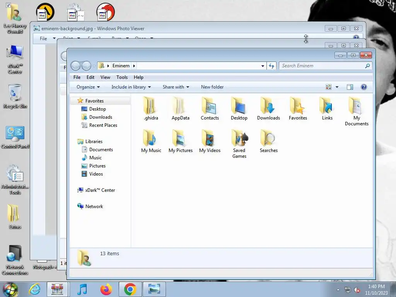Viewport: 396px width, 297px height.
Task: Click the search magnifier icon
Action: pyautogui.click(x=367, y=66)
